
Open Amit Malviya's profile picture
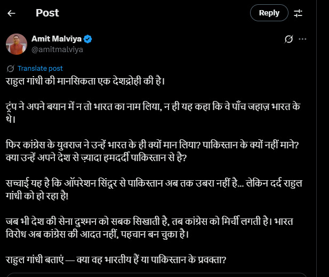pos(16,44)
